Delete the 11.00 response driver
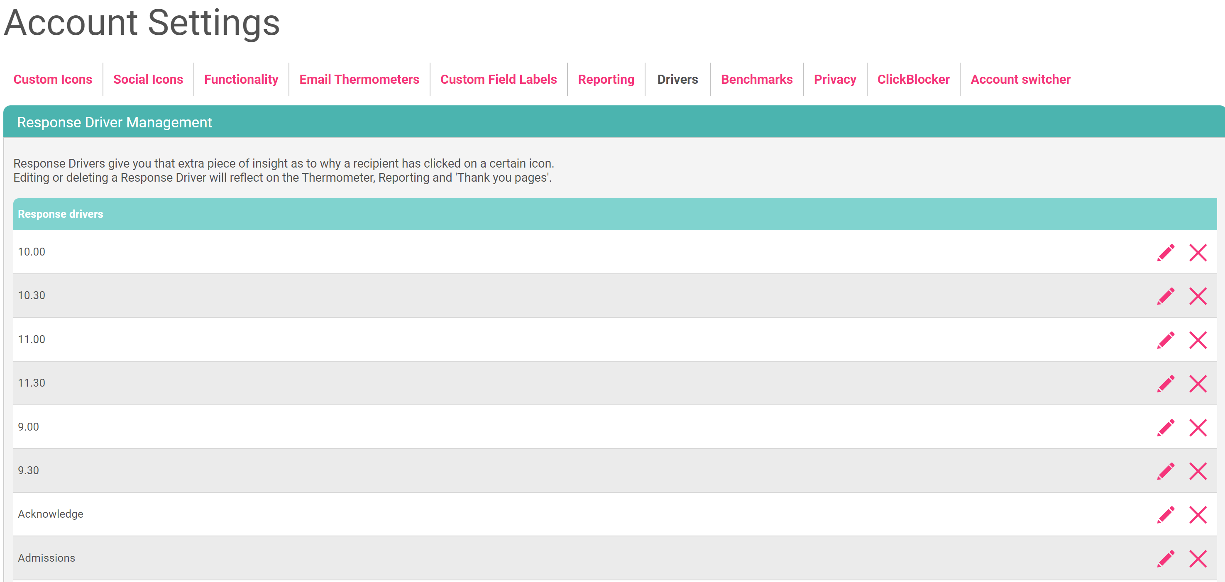Image resolution: width=1225 pixels, height=582 pixels. tap(1198, 340)
